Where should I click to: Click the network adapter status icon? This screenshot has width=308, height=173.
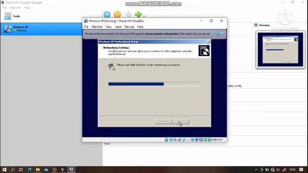point(180,140)
